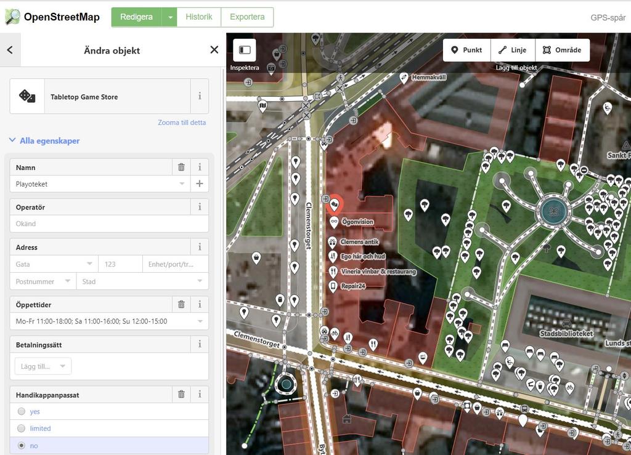This screenshot has height=455, width=631.
Task: Delete the Handikappanpassat field with its trash icon
Action: pos(182,394)
